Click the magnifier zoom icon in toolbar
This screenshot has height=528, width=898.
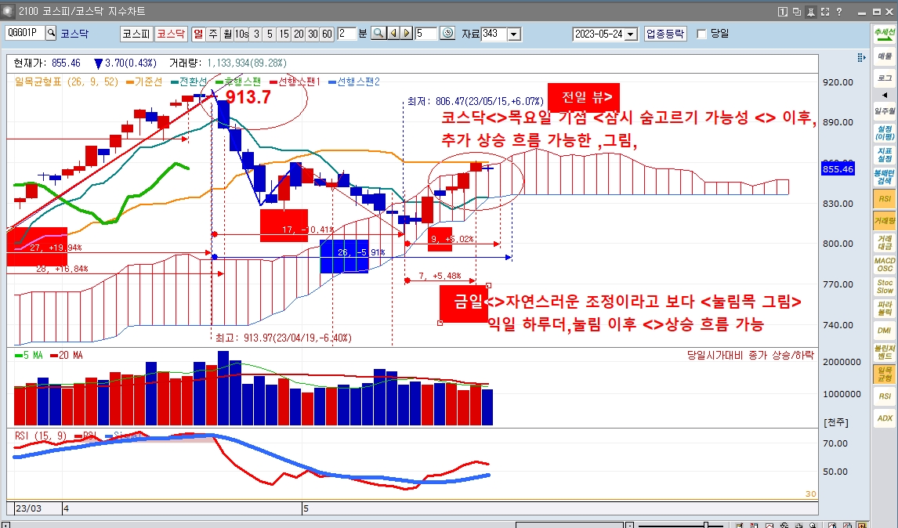(x=378, y=33)
